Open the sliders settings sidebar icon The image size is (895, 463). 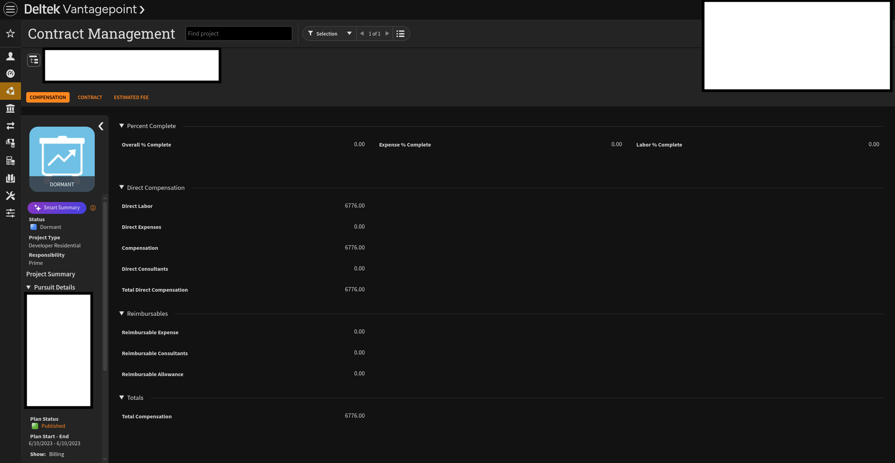(x=10, y=213)
